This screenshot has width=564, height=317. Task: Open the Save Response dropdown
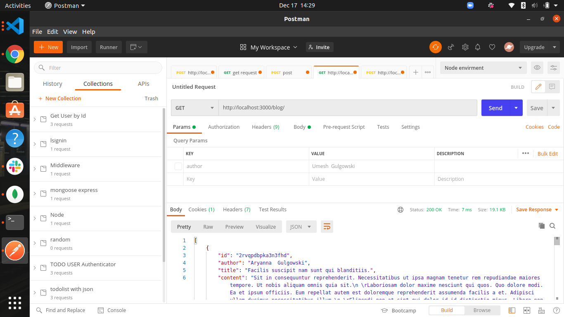point(537,210)
